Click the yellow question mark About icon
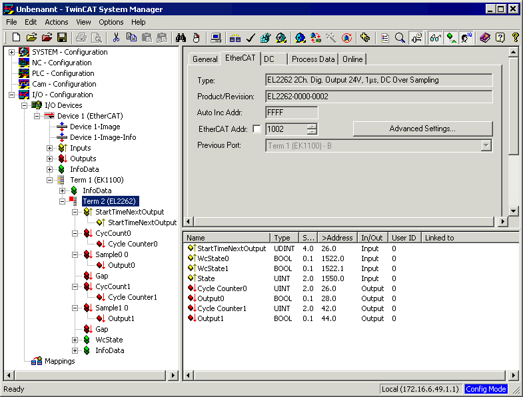This screenshot has width=523, height=397. point(515,38)
